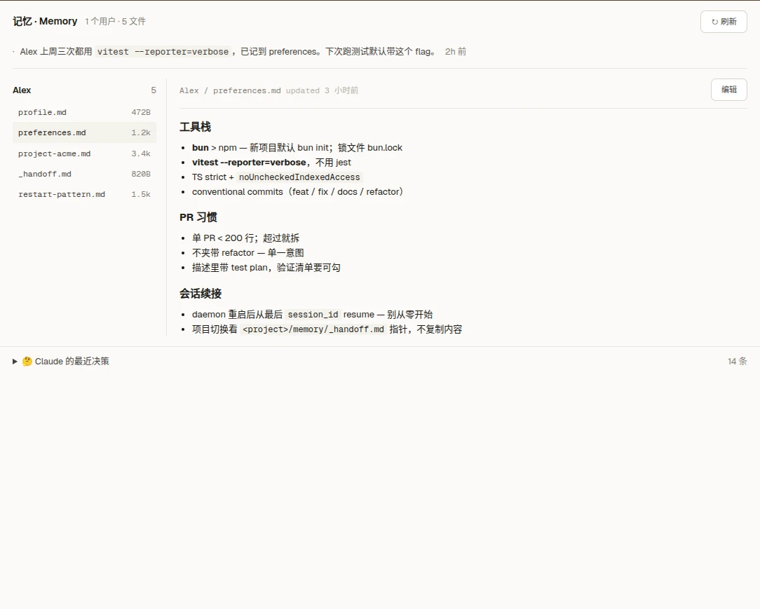Click the 472B size next to profile.md
Viewport: 760px width, 609px height.
pyautogui.click(x=141, y=112)
